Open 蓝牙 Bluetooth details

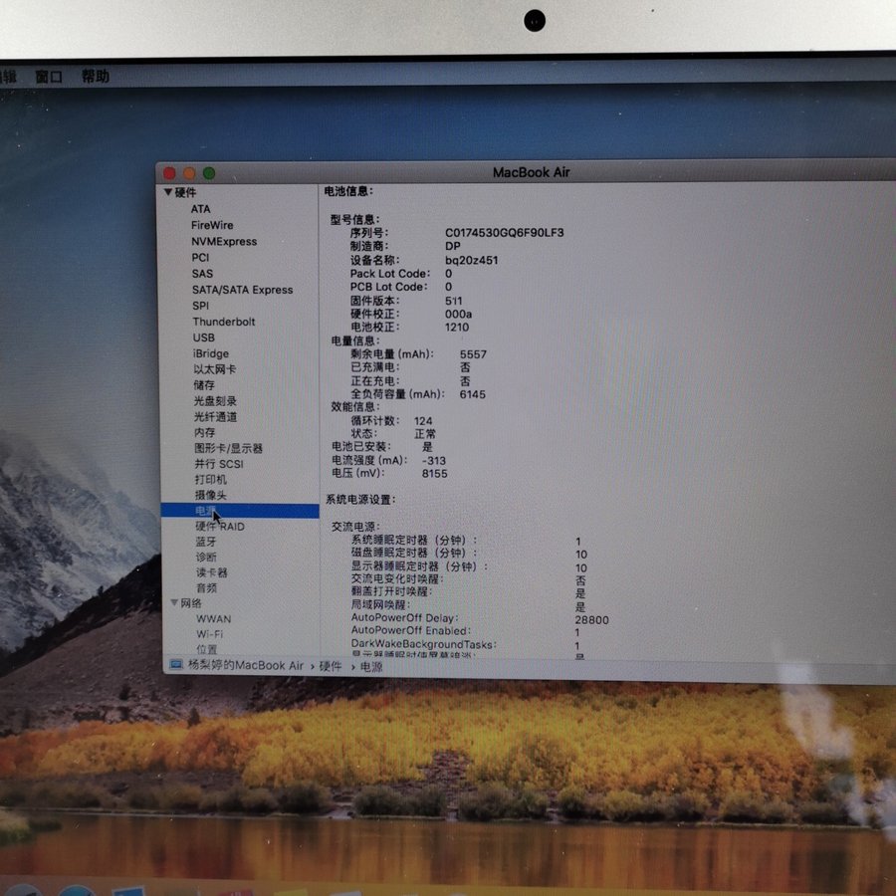[206, 542]
